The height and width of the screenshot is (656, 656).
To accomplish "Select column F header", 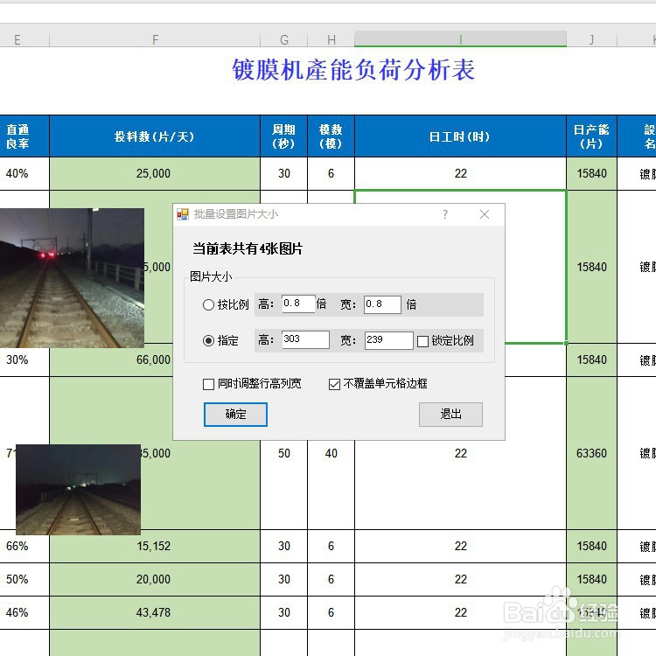I will pyautogui.click(x=155, y=39).
